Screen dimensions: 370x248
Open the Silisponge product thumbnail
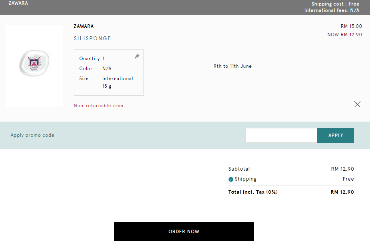point(34,66)
